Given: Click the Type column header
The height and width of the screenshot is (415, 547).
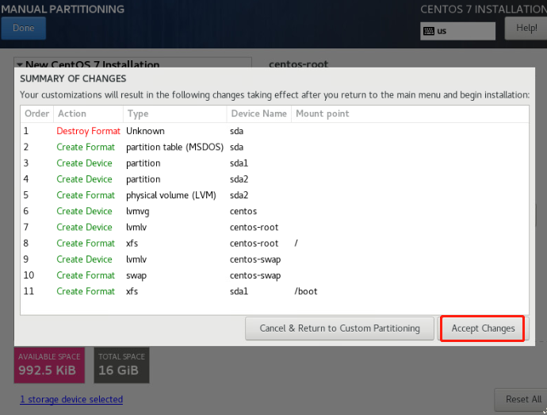Looking at the screenshot, I should (x=174, y=113).
